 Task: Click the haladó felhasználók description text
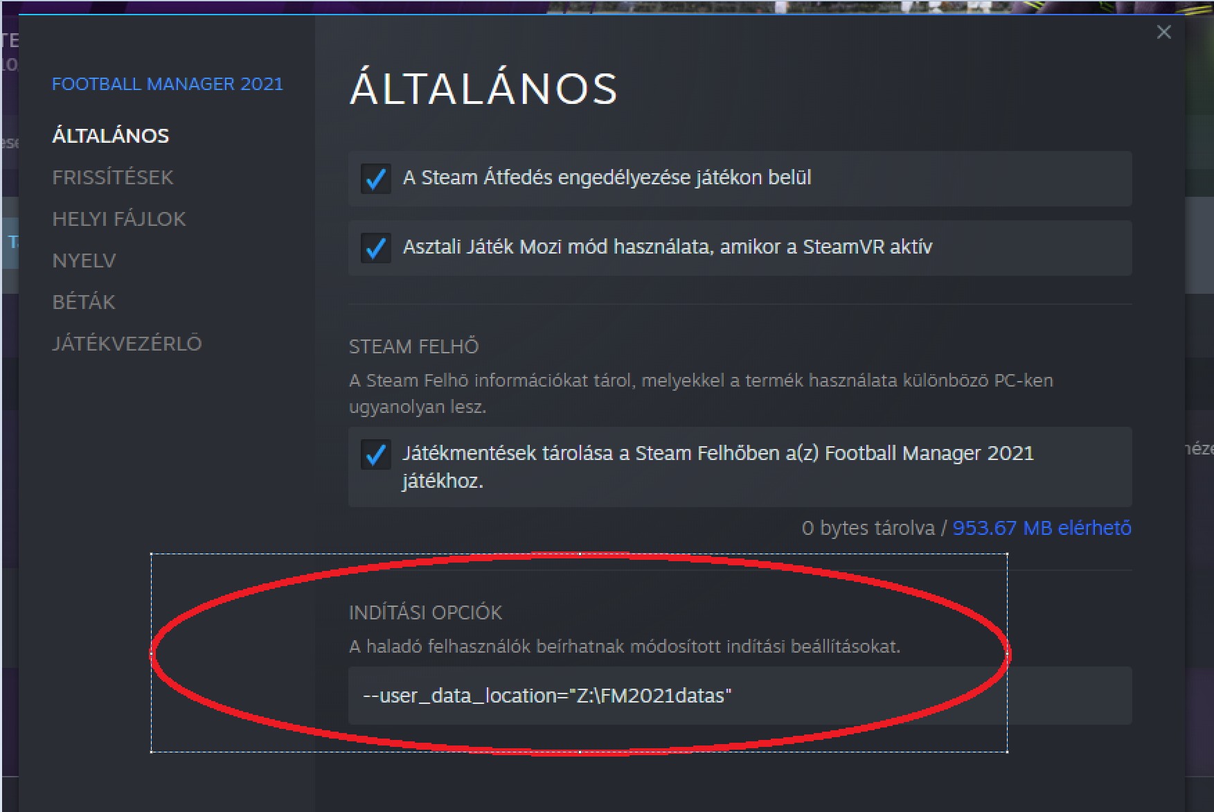[x=624, y=646]
